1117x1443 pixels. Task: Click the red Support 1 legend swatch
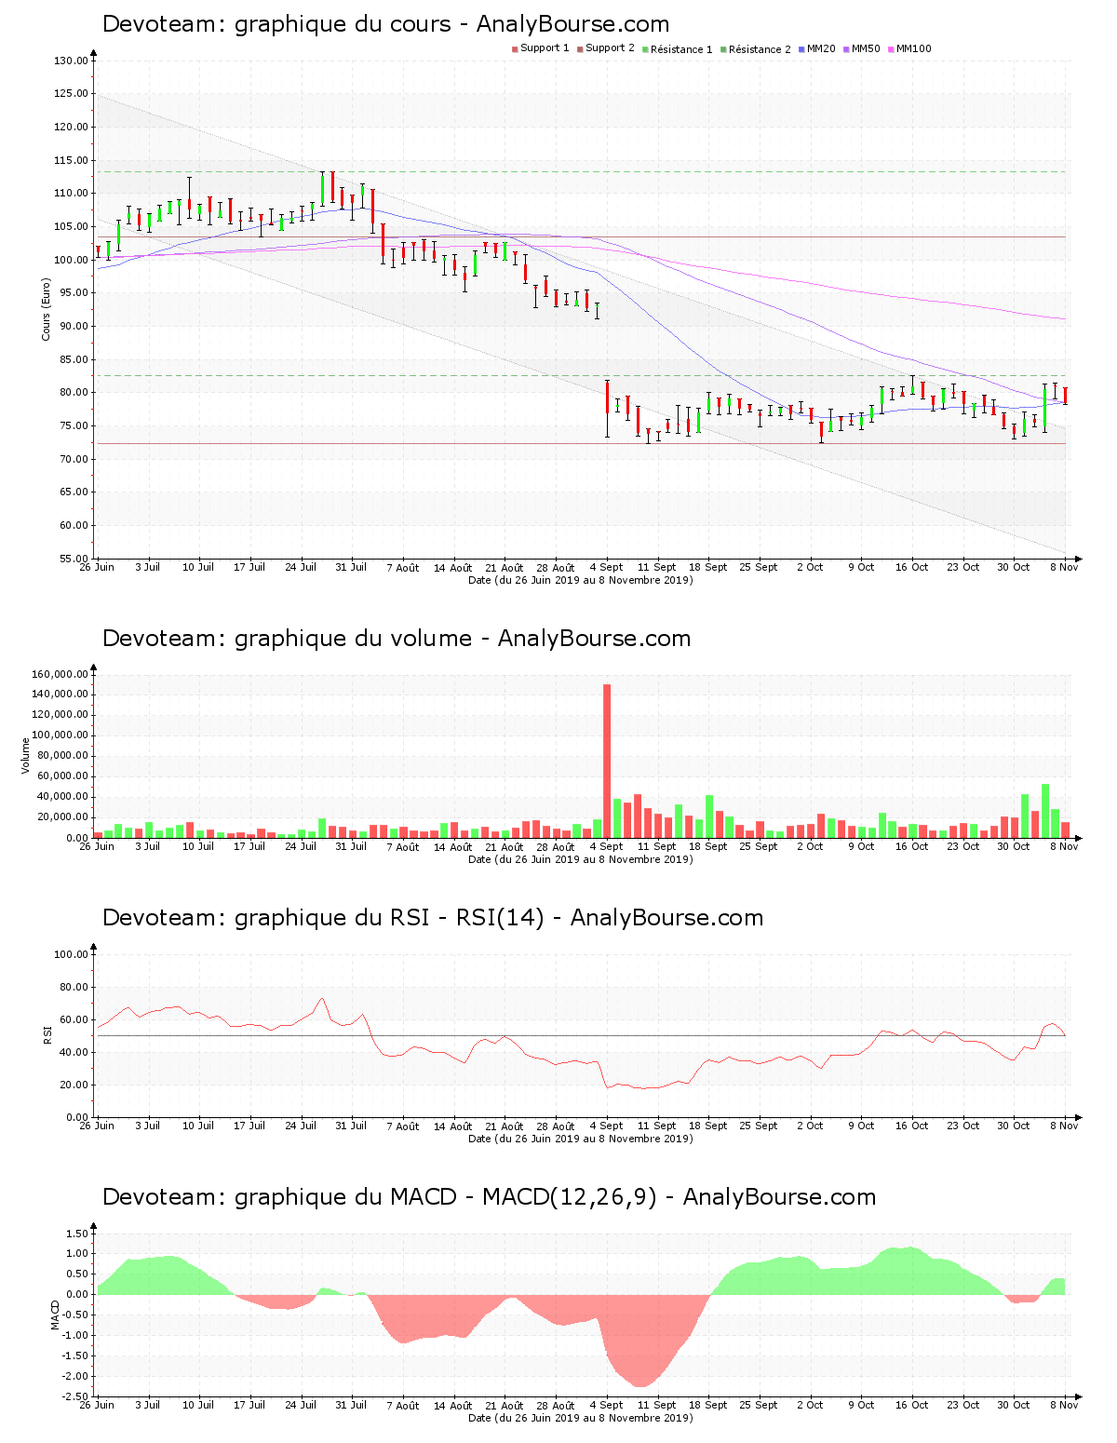coord(515,49)
